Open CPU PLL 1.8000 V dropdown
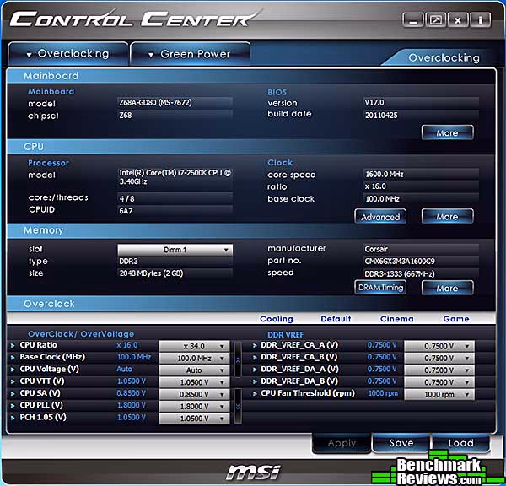 pyautogui.click(x=194, y=406)
